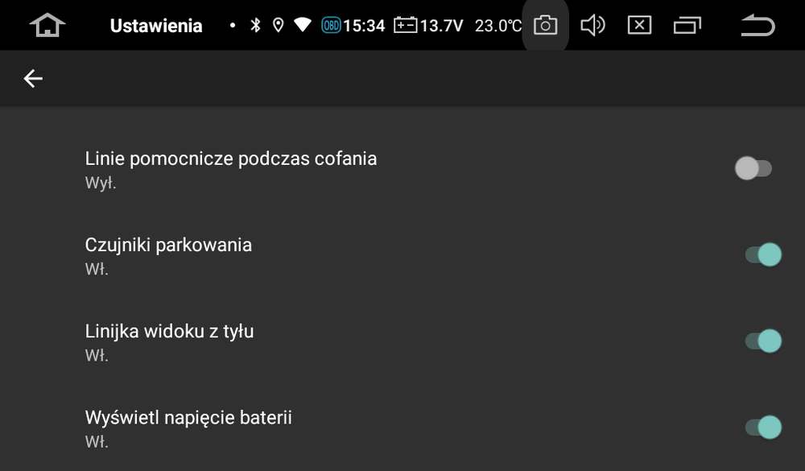Tap the curved back arrow on the far right

tap(755, 25)
